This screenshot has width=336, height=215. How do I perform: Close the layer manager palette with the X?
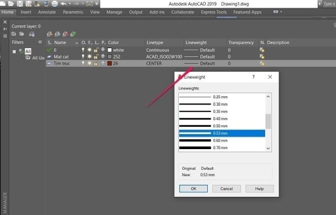click(5, 22)
